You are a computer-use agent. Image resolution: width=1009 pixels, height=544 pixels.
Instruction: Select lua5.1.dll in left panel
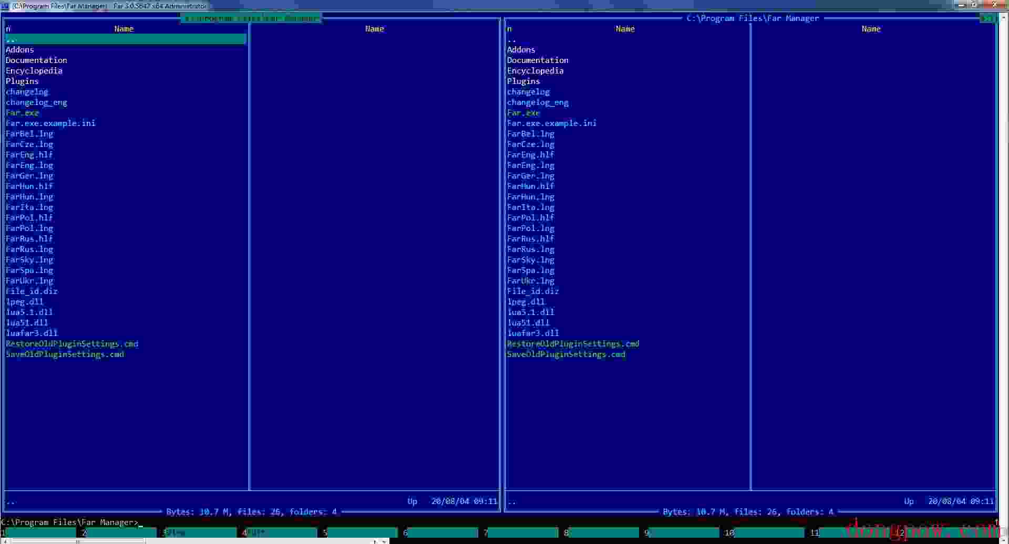(x=29, y=312)
